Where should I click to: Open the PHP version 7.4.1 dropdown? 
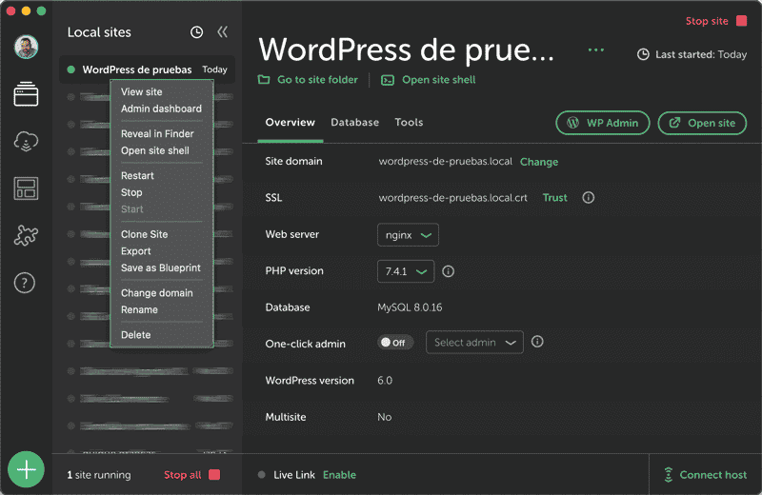(x=406, y=271)
